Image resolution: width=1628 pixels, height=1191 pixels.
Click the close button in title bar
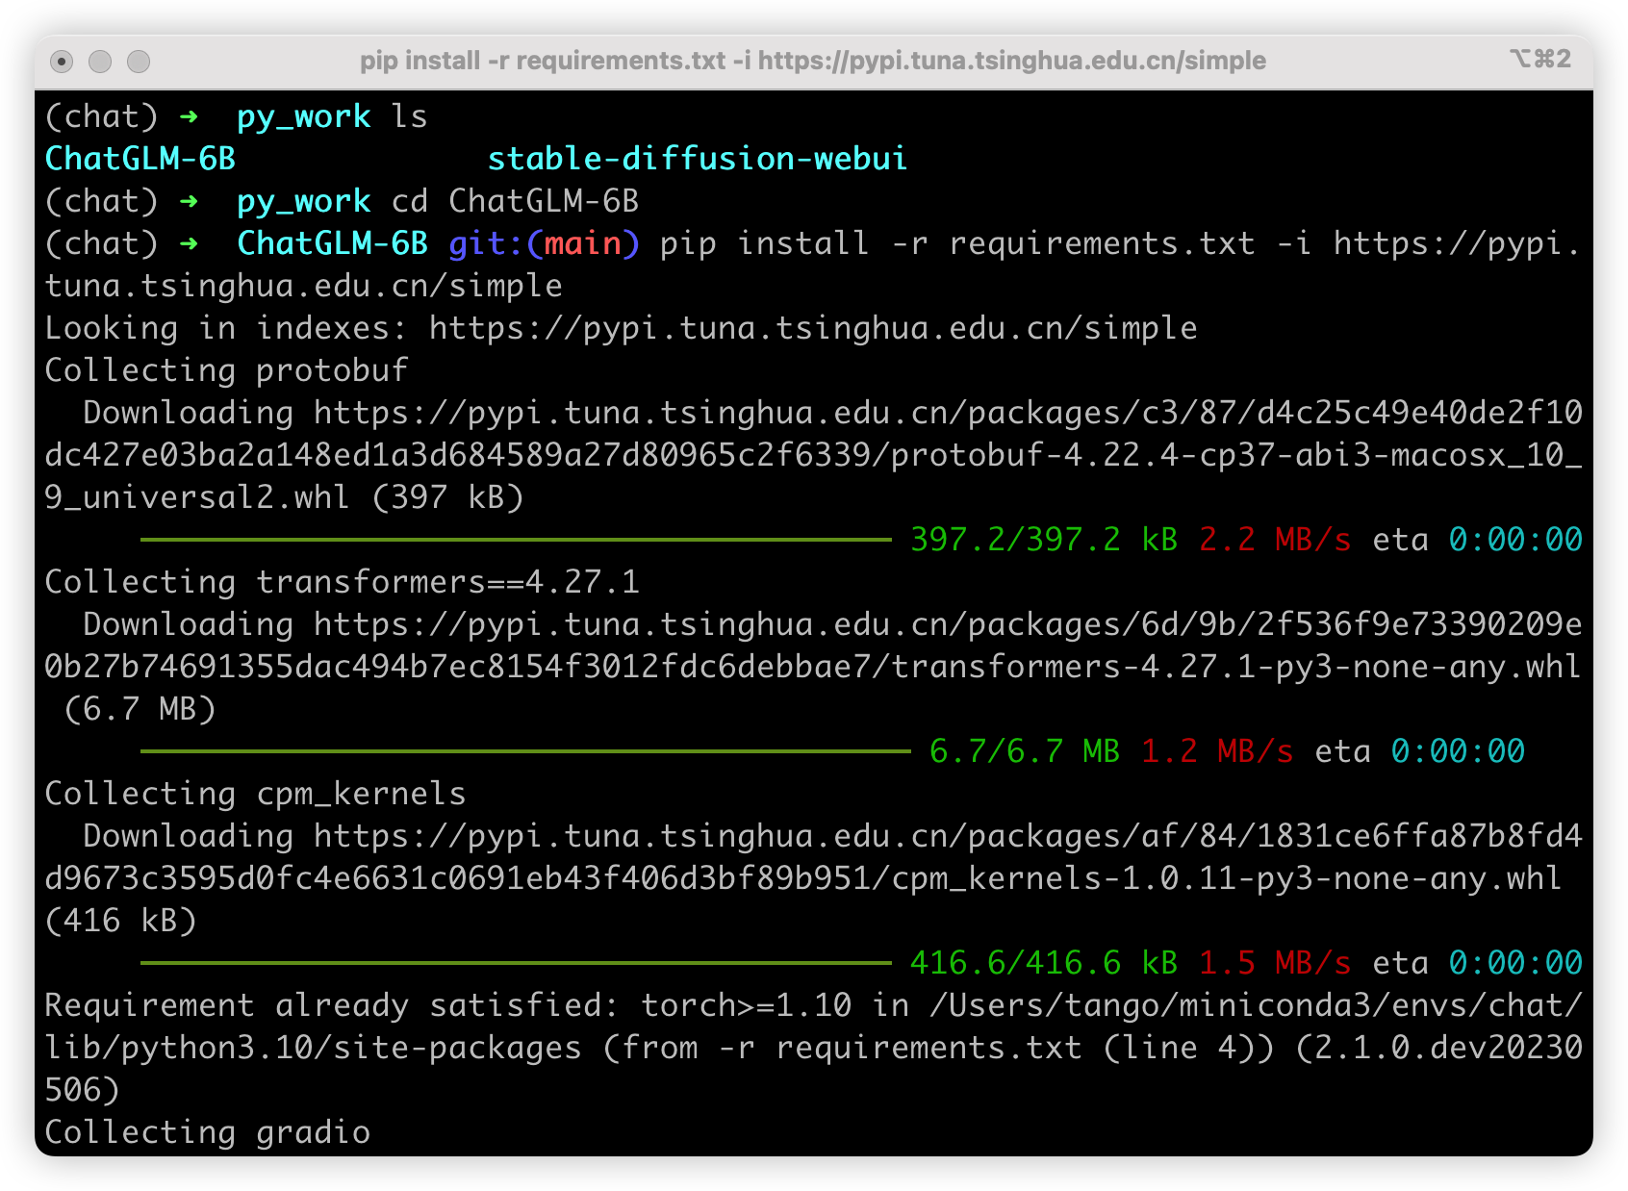62,62
